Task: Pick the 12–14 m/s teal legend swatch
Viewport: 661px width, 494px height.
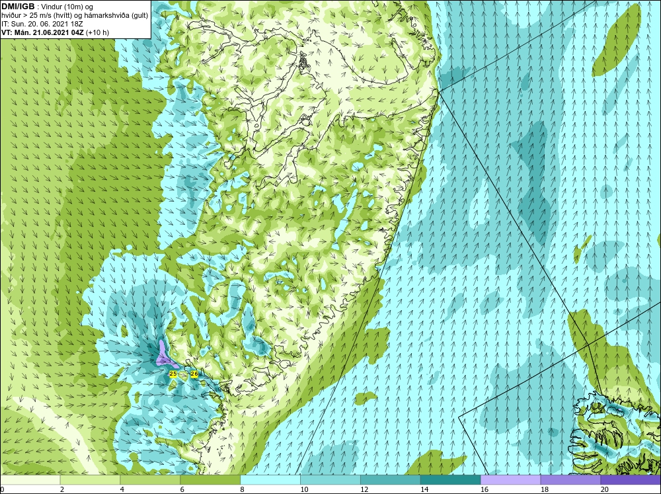Action: point(391,480)
